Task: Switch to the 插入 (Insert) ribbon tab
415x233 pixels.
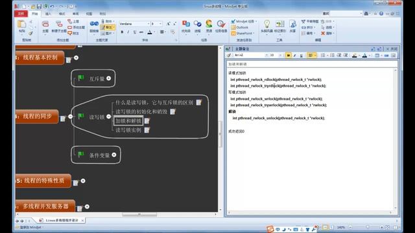Action: 48,14
